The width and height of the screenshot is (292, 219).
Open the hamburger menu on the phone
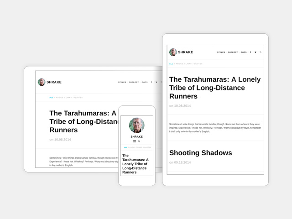click(134, 141)
